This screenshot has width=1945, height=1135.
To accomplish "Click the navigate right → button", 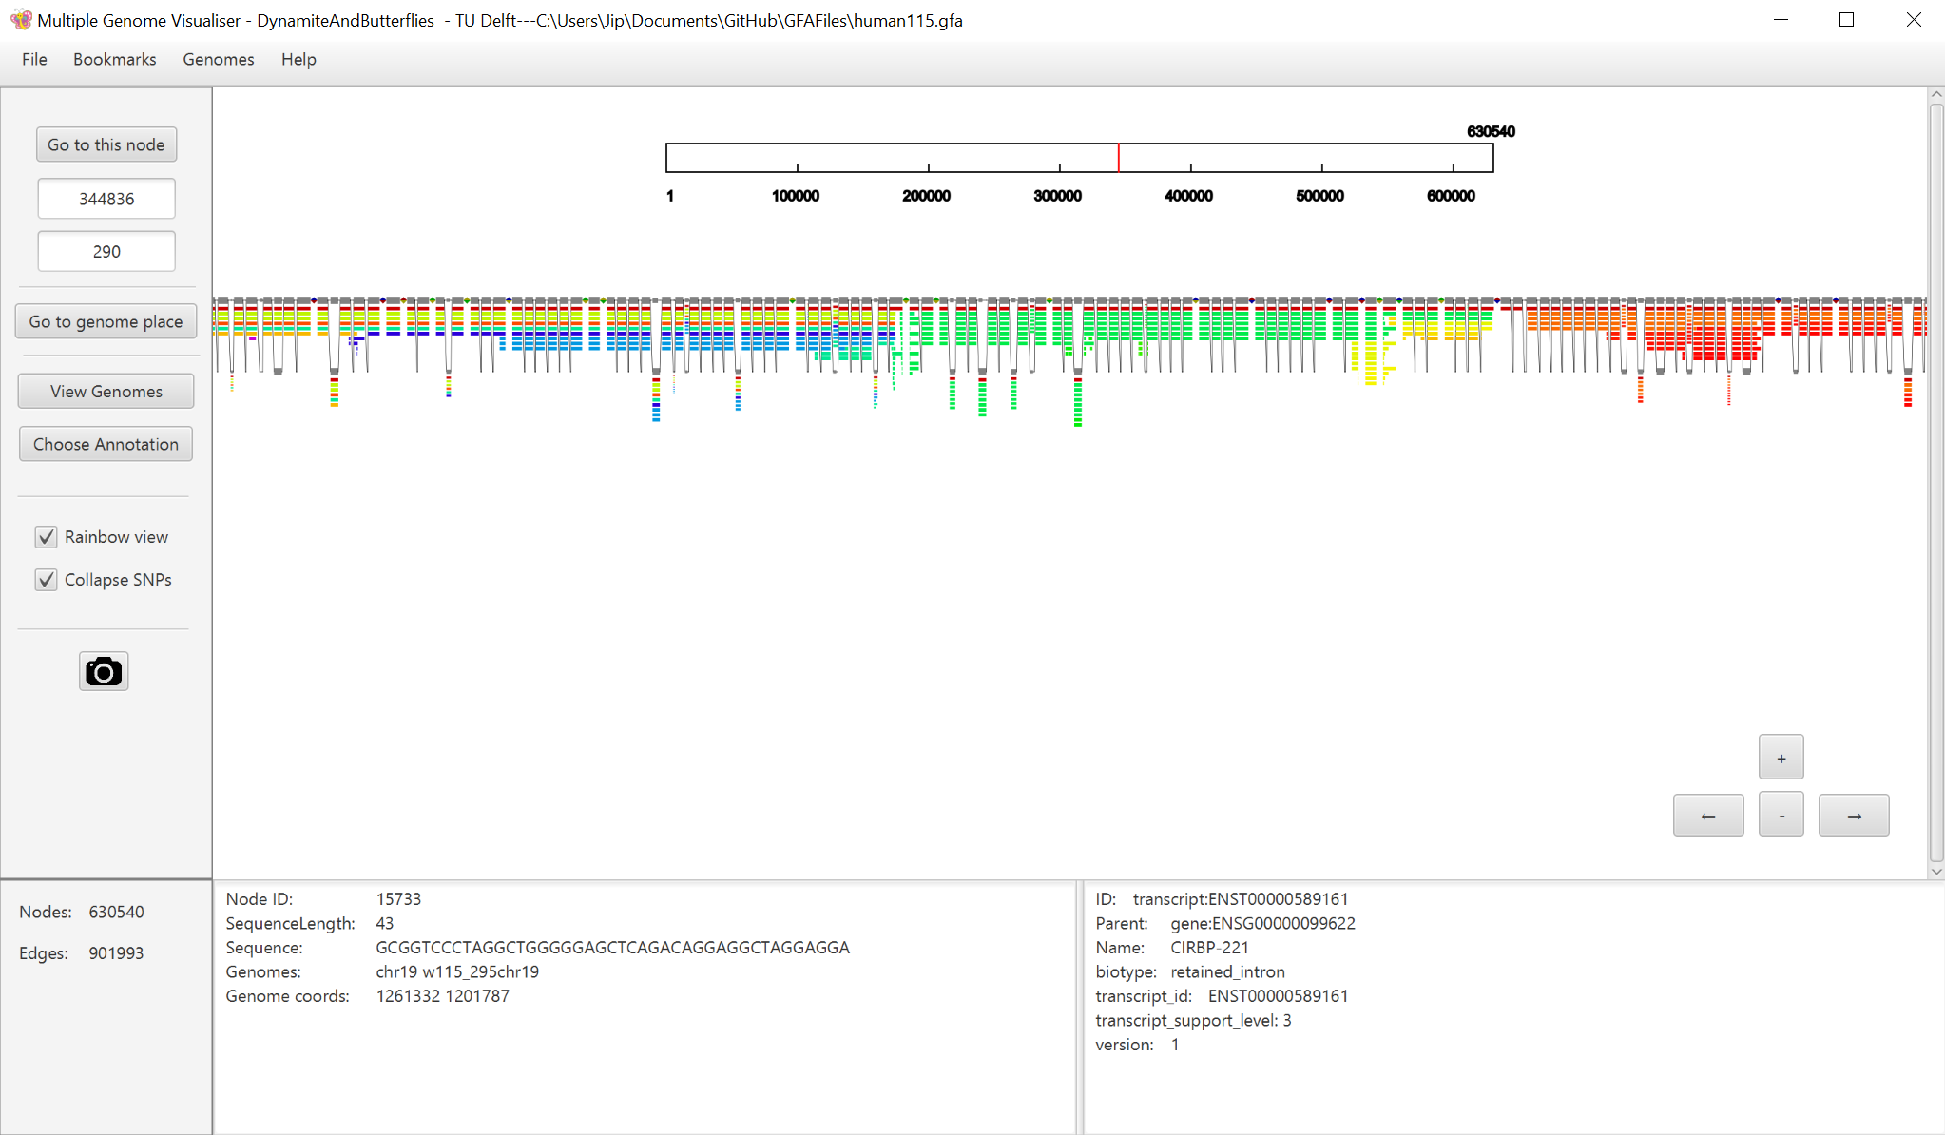I will [1855, 815].
